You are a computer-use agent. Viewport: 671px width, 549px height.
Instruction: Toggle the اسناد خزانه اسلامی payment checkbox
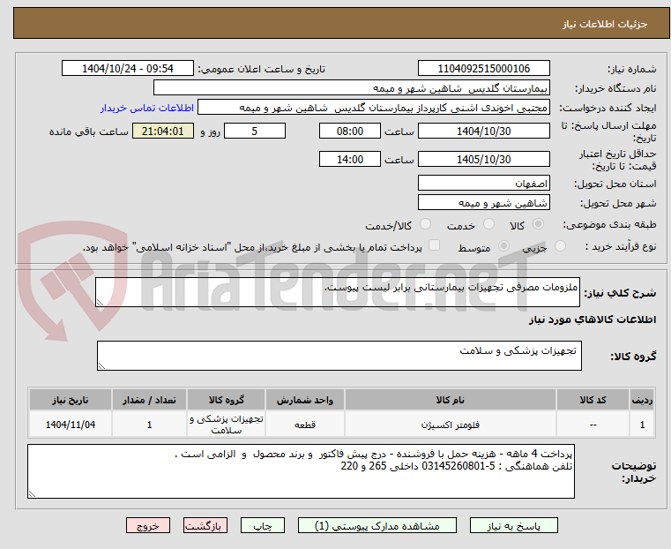point(434,245)
